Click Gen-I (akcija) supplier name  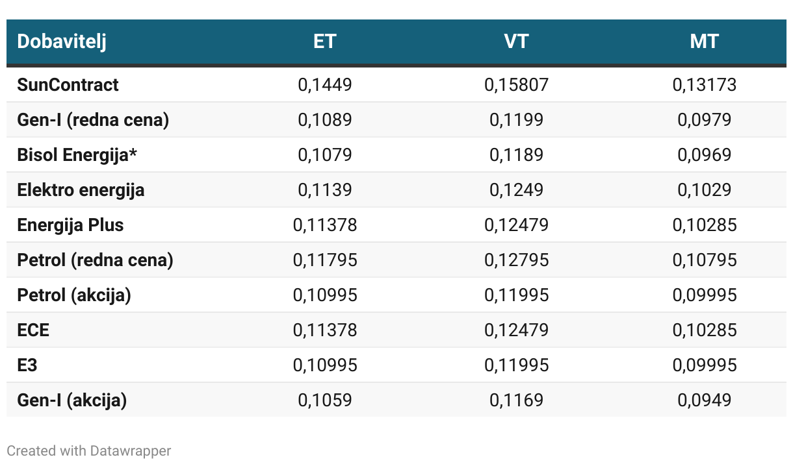(71, 400)
